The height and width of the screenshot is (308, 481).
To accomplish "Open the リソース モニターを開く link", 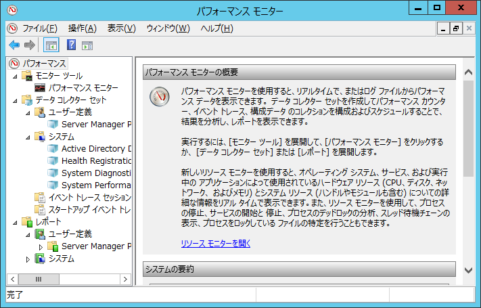I will (x=216, y=244).
